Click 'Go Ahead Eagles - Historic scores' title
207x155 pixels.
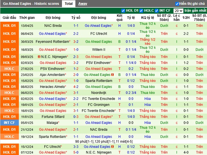[x=31, y=3]
